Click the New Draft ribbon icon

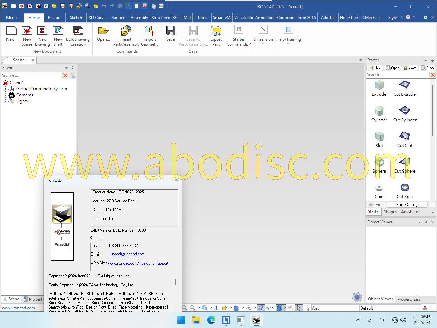pyautogui.click(x=58, y=31)
